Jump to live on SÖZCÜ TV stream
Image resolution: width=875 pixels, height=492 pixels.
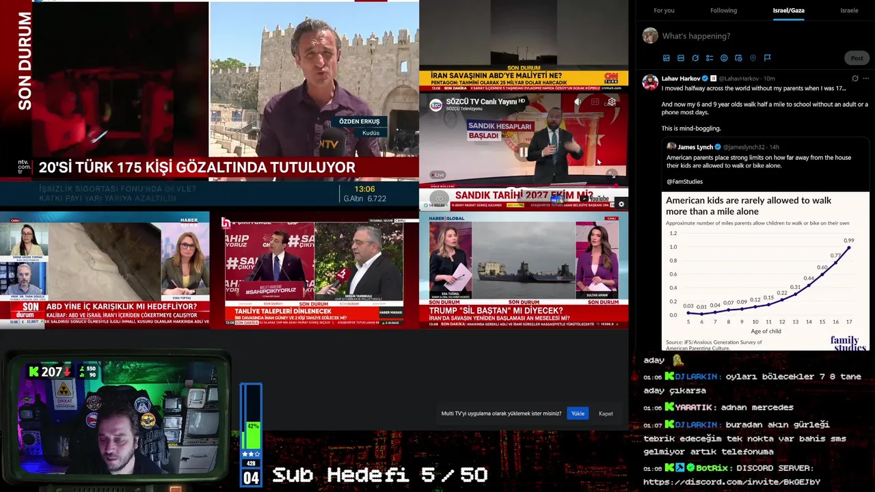pos(437,175)
